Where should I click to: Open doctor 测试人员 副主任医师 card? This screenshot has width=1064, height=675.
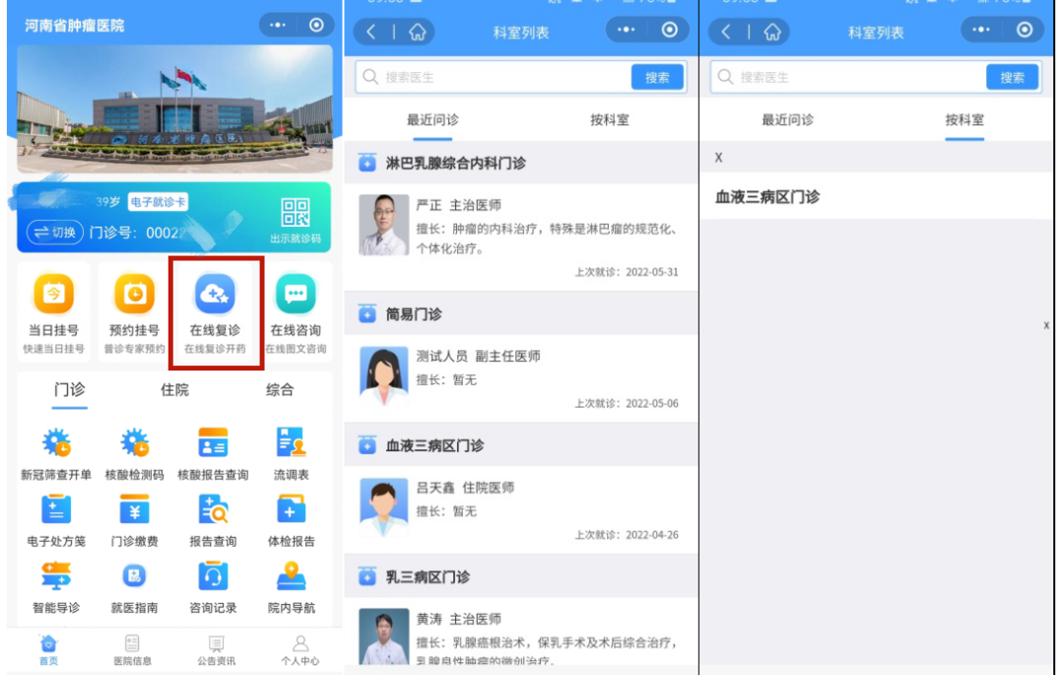521,377
